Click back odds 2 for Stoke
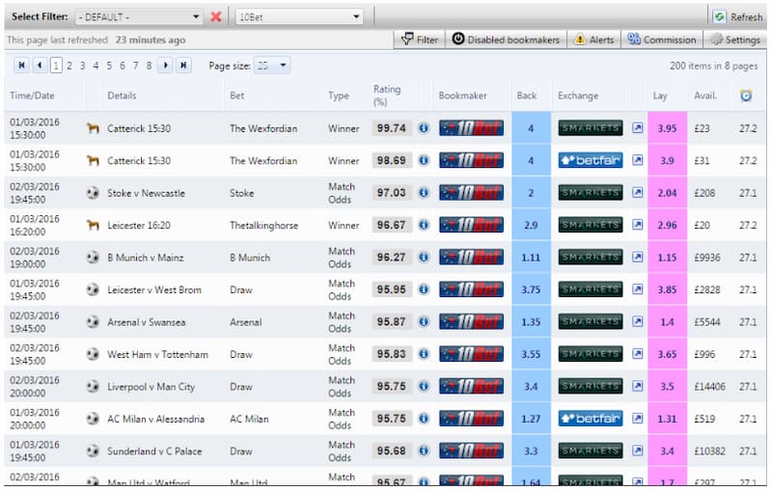The width and height of the screenshot is (772, 491). (x=531, y=193)
